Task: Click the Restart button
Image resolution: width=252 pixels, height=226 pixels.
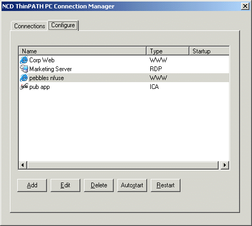Action: 165,185
